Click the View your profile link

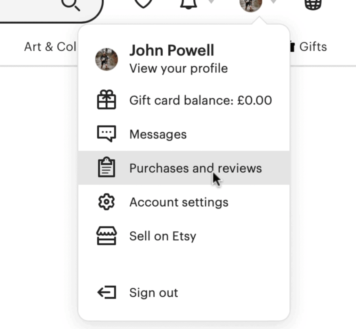coord(178,68)
